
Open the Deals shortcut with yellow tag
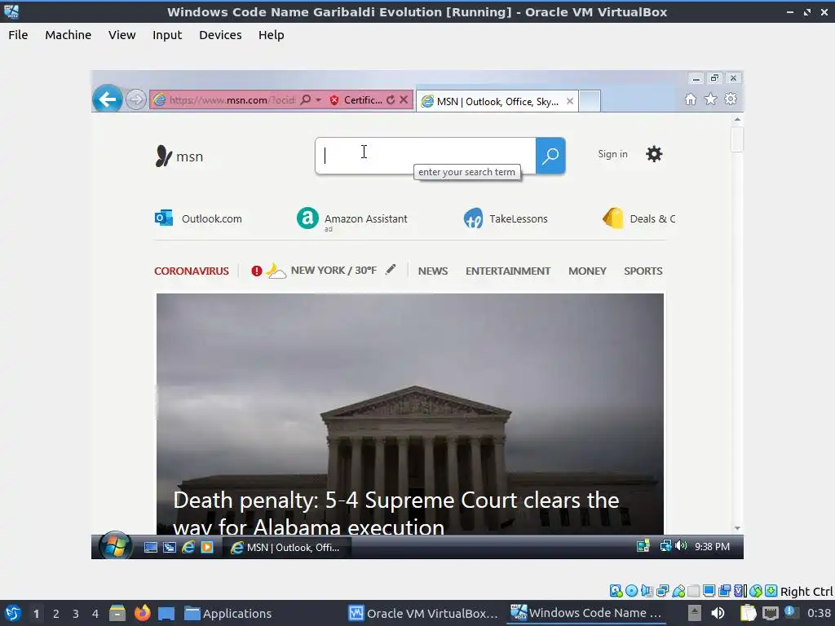tap(639, 218)
